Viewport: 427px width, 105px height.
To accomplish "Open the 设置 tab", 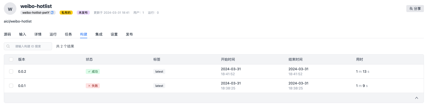I will pos(114,34).
